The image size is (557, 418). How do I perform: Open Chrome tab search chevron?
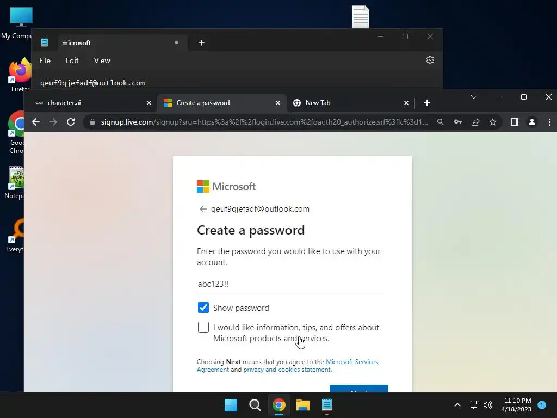(x=474, y=97)
